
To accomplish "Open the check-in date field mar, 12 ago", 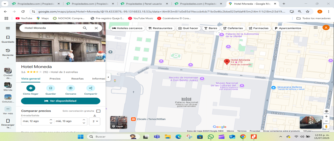I will pos(35,121).
